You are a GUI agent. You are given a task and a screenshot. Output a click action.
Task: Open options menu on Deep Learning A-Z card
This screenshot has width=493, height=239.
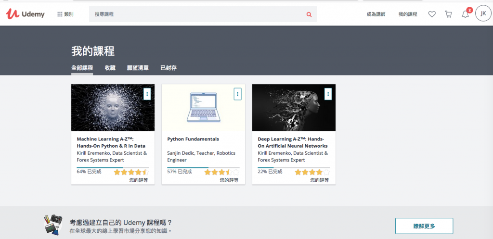[328, 94]
